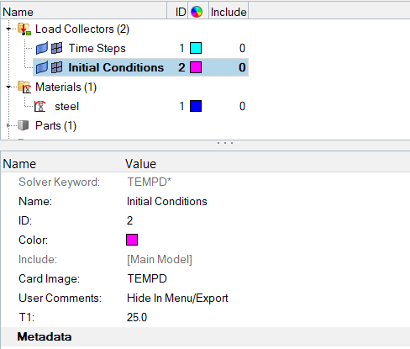Click the Load Collectors folder icon
Viewport: 410px width, 349px height.
(x=24, y=29)
